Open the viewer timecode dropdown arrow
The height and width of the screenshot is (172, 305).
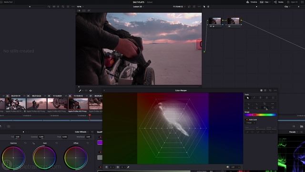[184, 7]
